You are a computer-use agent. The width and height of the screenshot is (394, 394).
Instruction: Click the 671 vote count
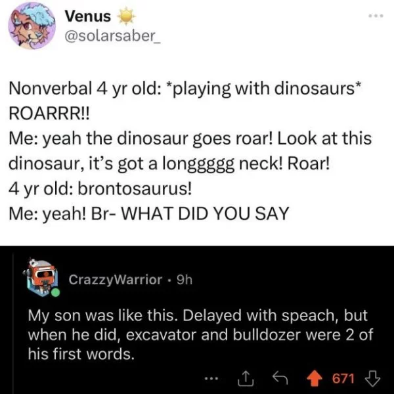tap(343, 378)
